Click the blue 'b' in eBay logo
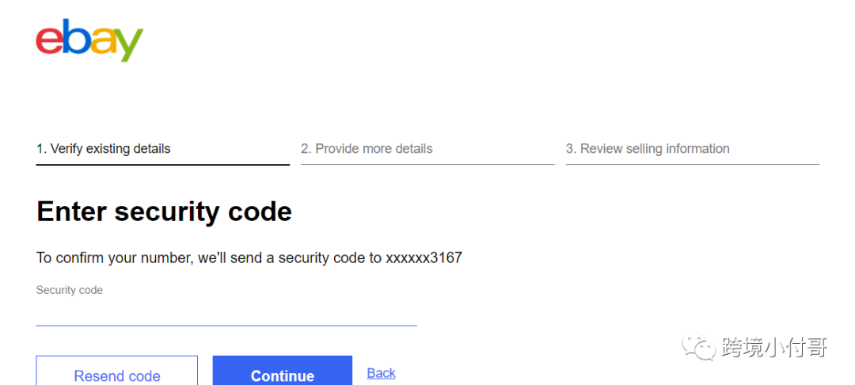855x385 pixels. tap(77, 37)
